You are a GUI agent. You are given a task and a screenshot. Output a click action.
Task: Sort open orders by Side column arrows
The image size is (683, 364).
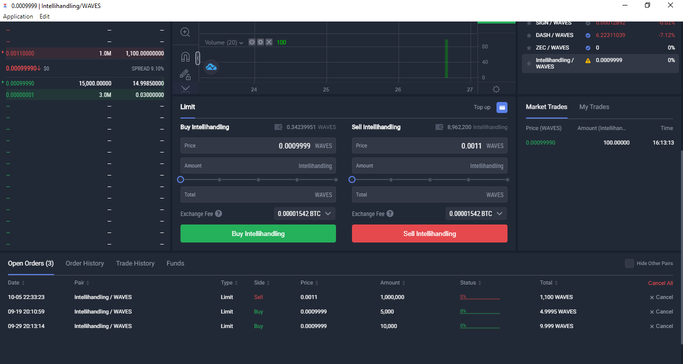pyautogui.click(x=268, y=283)
